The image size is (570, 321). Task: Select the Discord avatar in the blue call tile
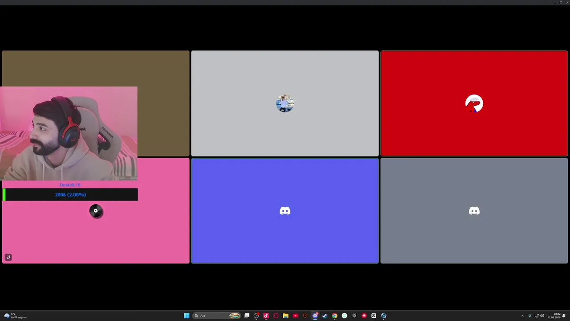click(285, 211)
